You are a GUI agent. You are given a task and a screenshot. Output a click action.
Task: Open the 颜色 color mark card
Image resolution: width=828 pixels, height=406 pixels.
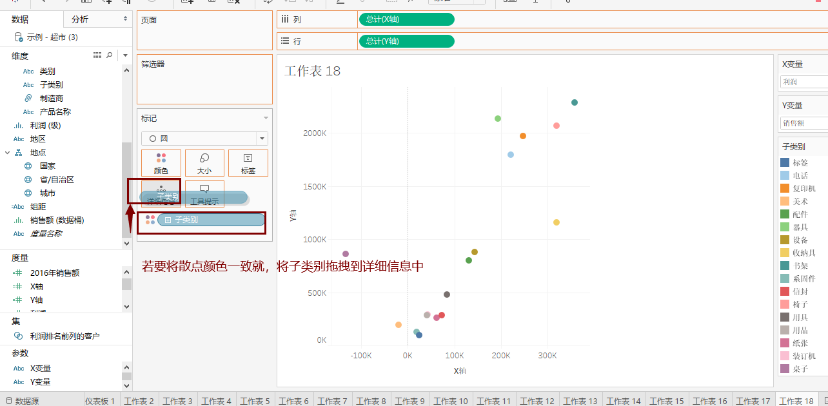161,163
